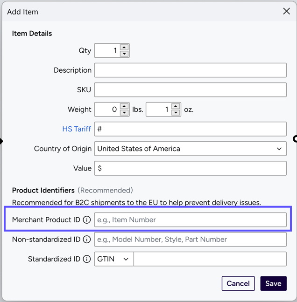Image resolution: width=297 pixels, height=302 pixels.
Task: Select the "Product Identifiers" heading text
Action: [43, 190]
